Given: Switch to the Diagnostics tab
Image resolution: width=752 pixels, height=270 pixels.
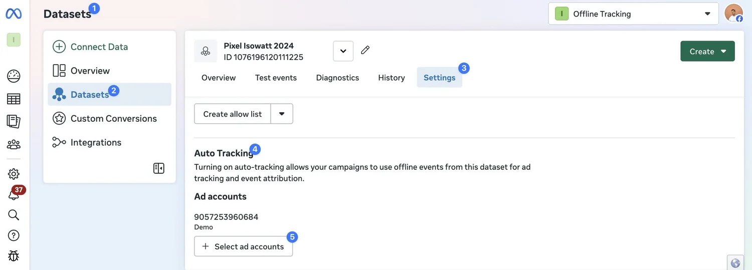Looking at the screenshot, I should 337,78.
